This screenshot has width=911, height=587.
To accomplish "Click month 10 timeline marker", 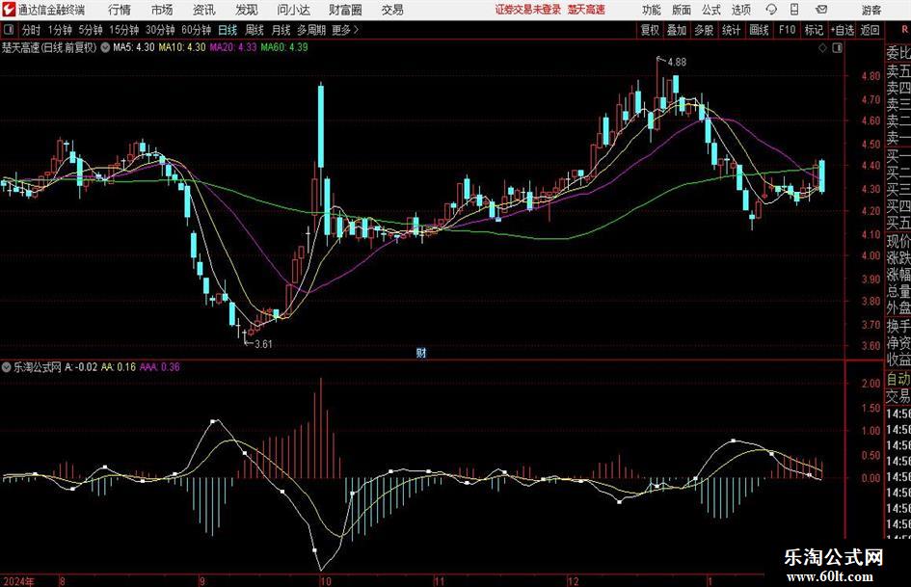I will [x=326, y=581].
